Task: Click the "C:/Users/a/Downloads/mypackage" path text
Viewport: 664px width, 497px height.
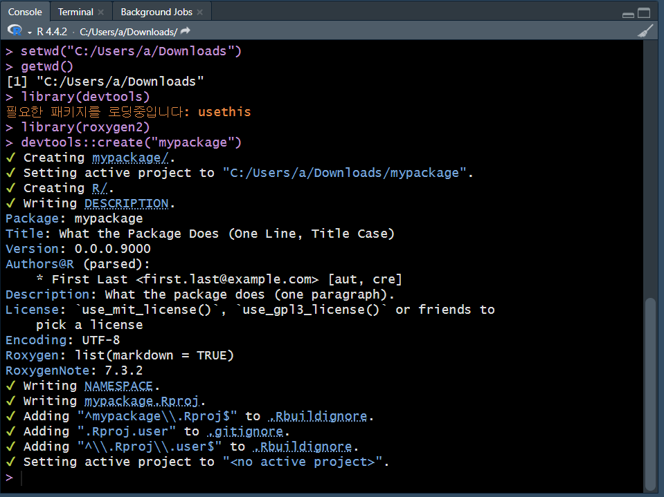Action: click(345, 173)
